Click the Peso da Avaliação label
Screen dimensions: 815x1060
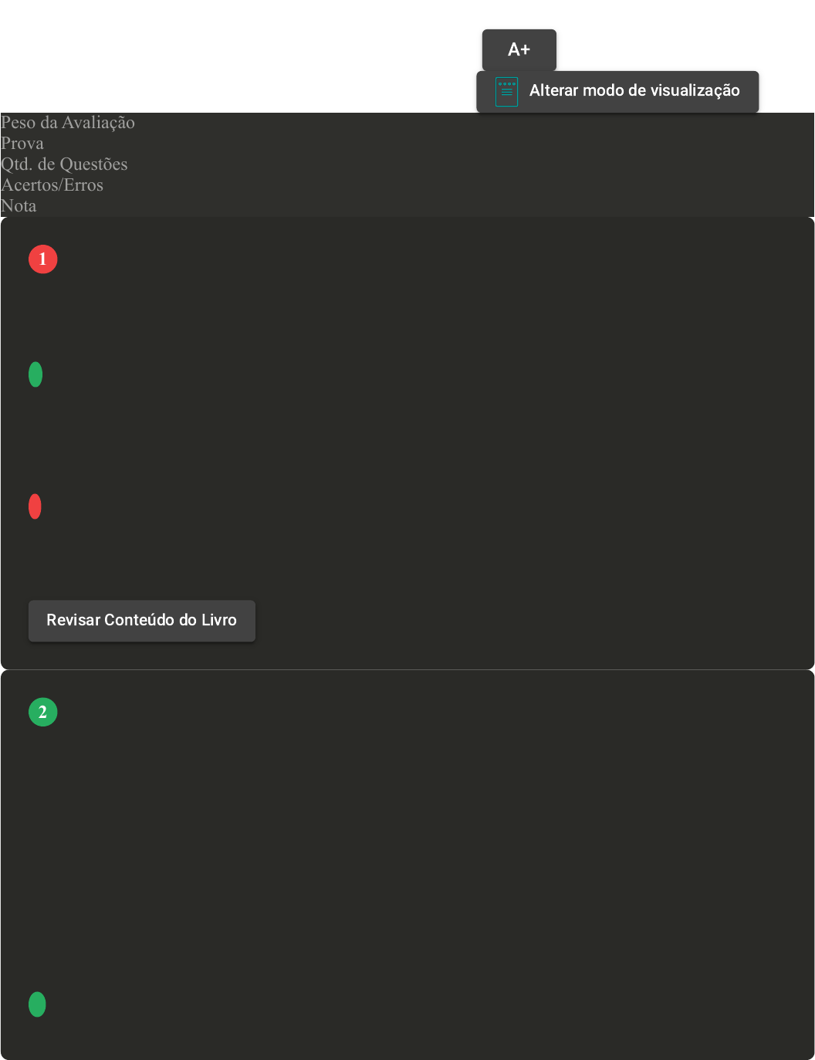(x=68, y=123)
